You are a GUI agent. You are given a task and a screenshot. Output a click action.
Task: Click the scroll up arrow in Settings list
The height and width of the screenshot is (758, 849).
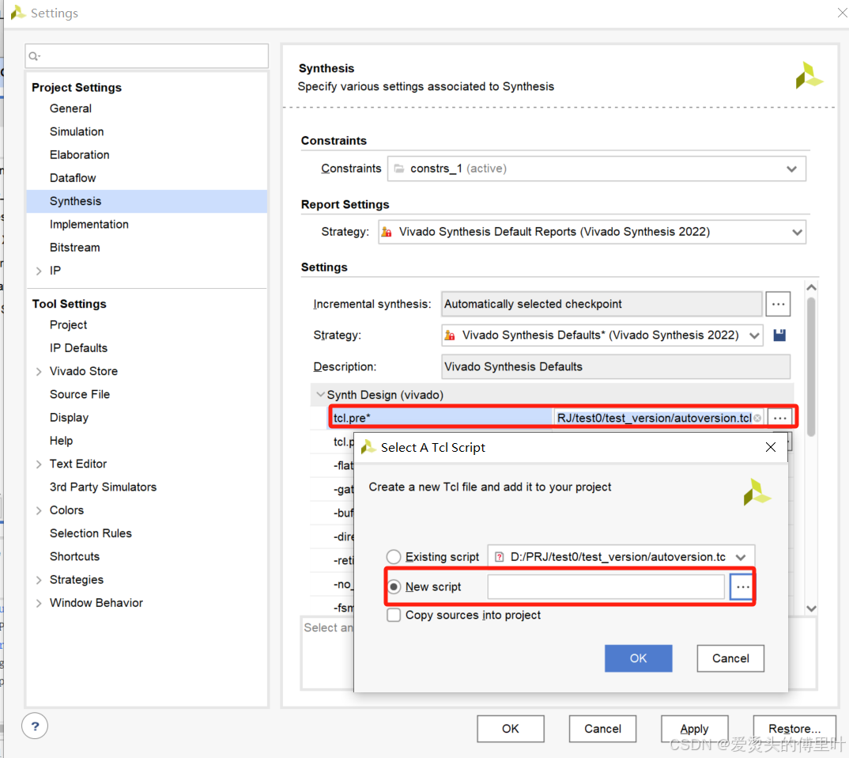(811, 287)
